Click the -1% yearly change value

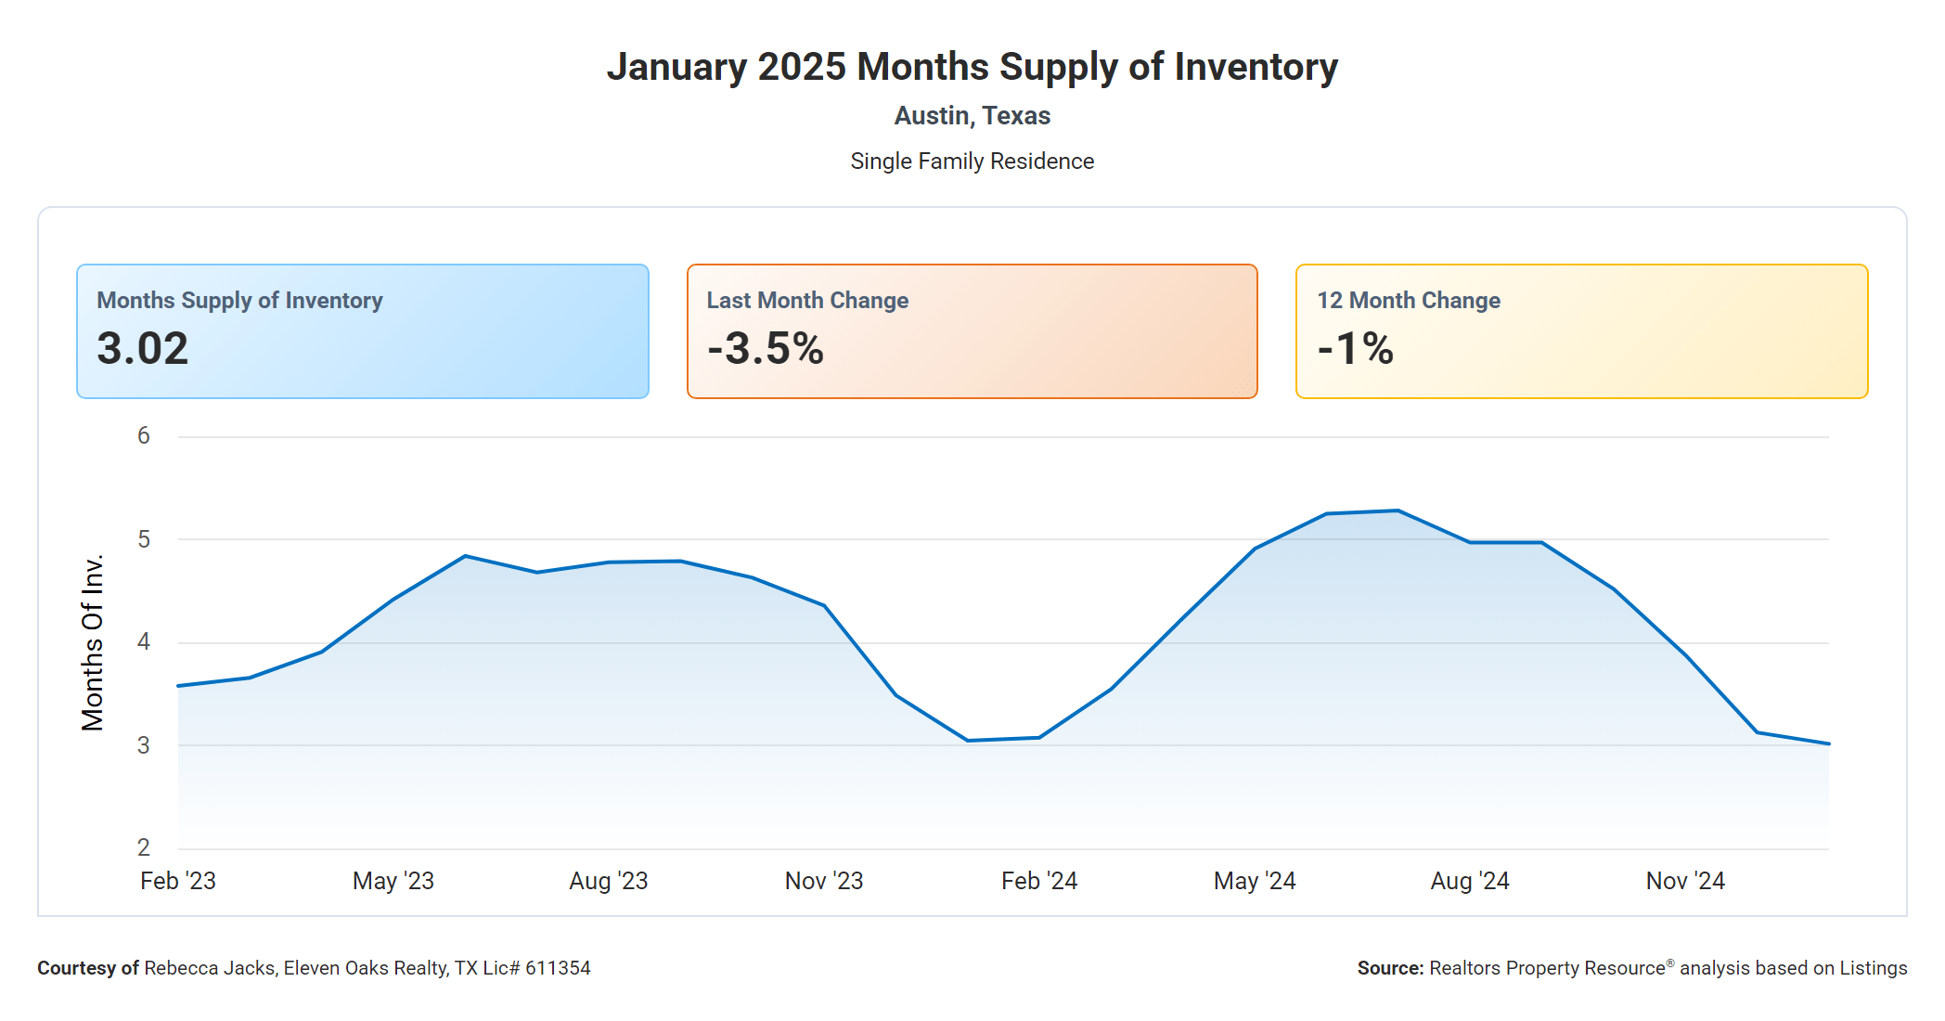1356,349
